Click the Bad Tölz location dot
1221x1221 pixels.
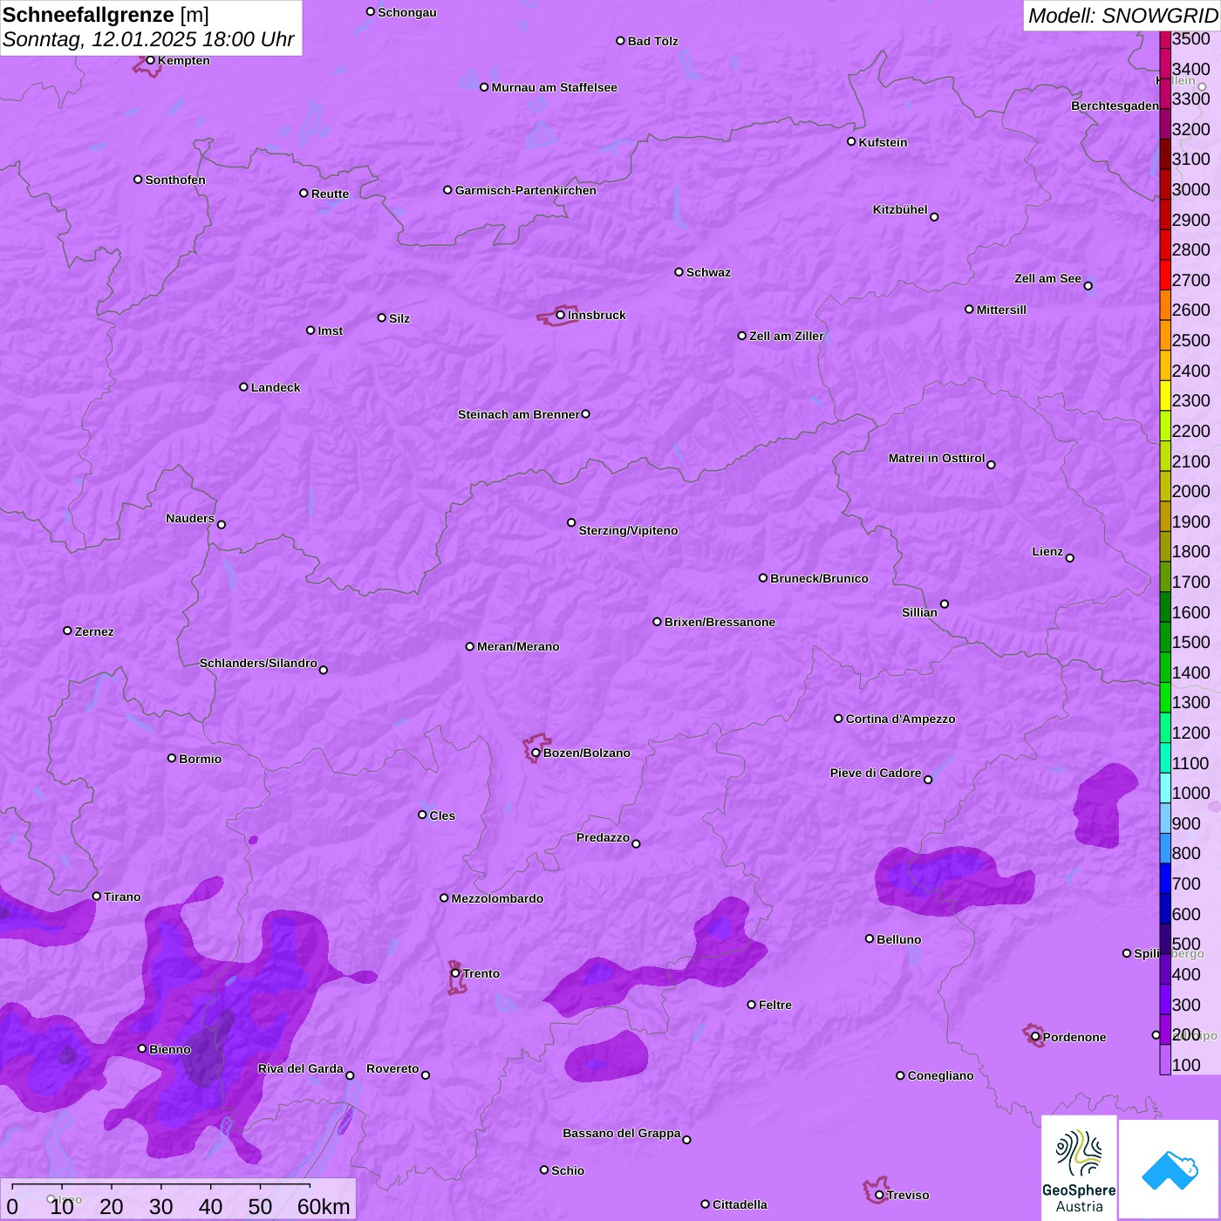pos(620,41)
